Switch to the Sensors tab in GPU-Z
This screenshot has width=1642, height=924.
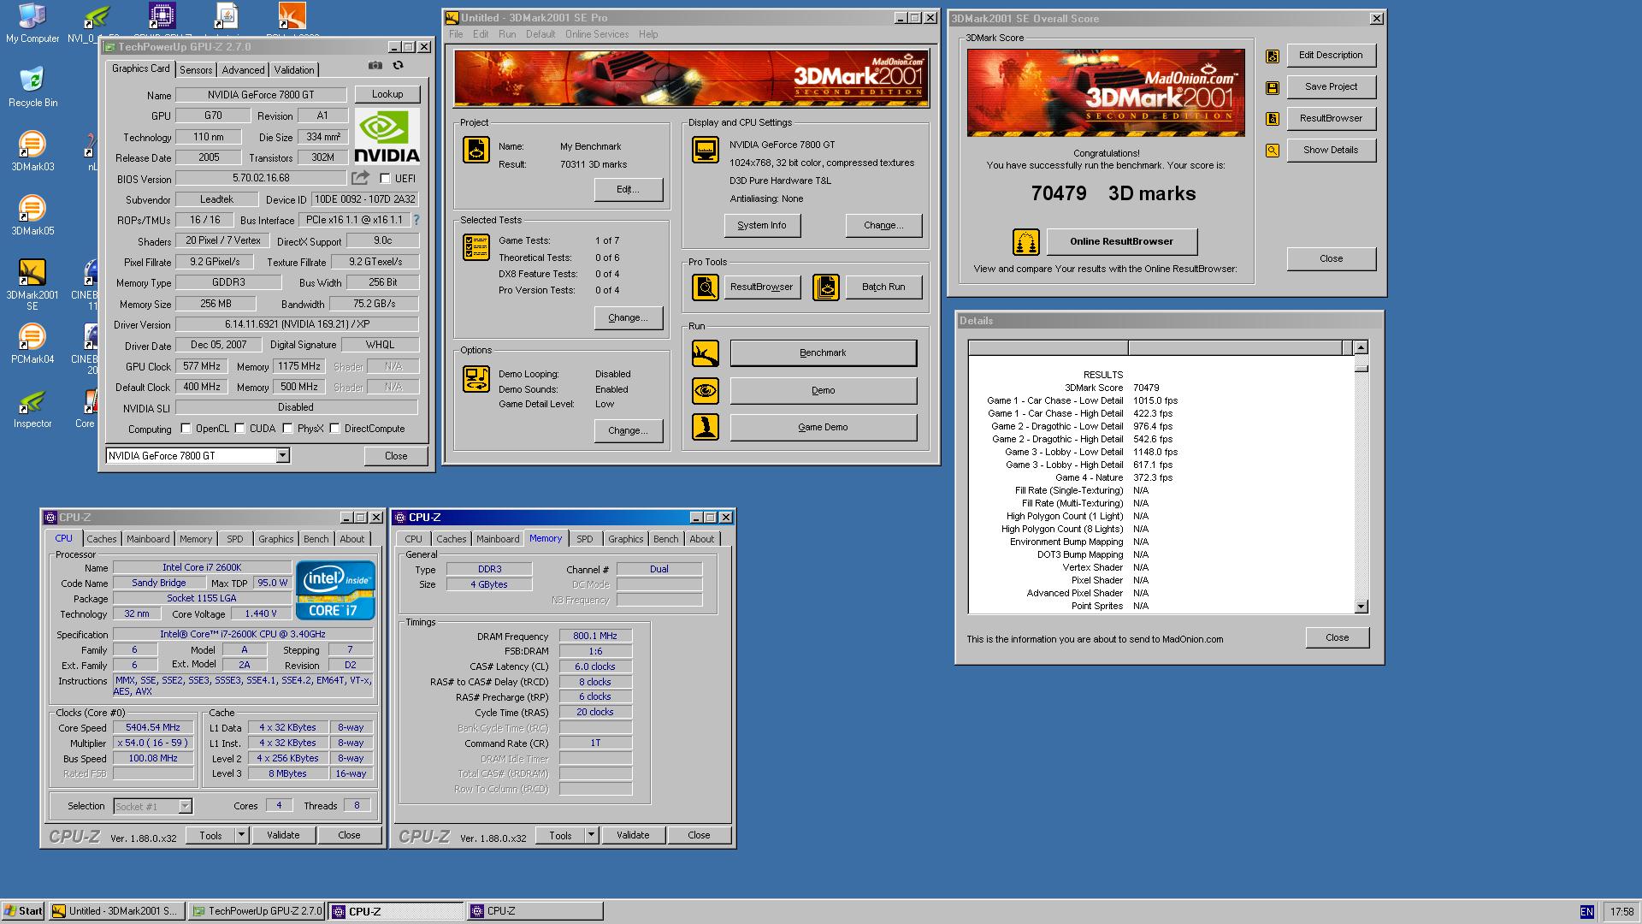pos(196,70)
